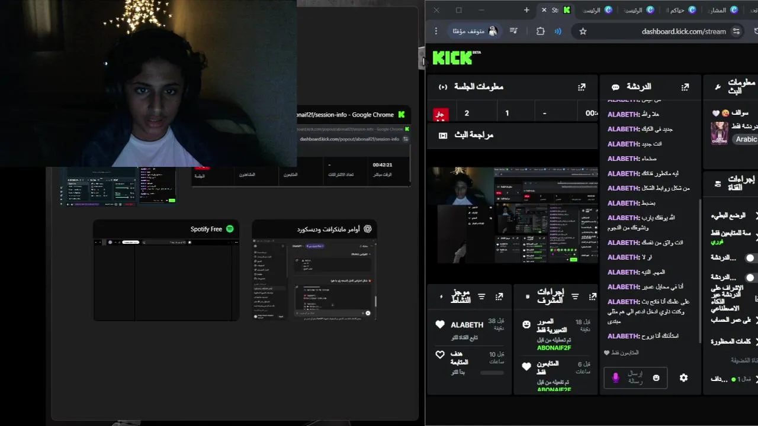Open filter for moderator actions panel

coord(575,296)
